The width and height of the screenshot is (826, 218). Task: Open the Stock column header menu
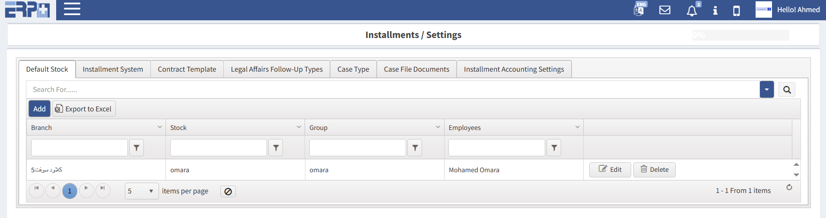pyautogui.click(x=299, y=127)
